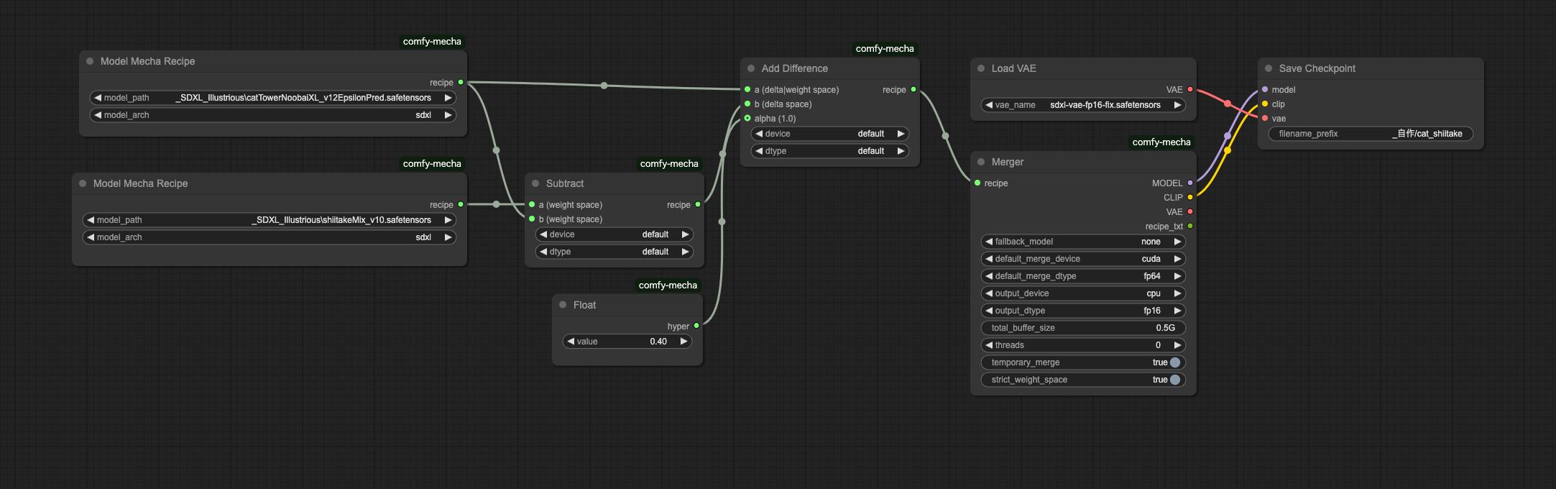Open the output_dtype dropdown set to fp16
This screenshot has height=489, width=1556.
tap(1083, 311)
